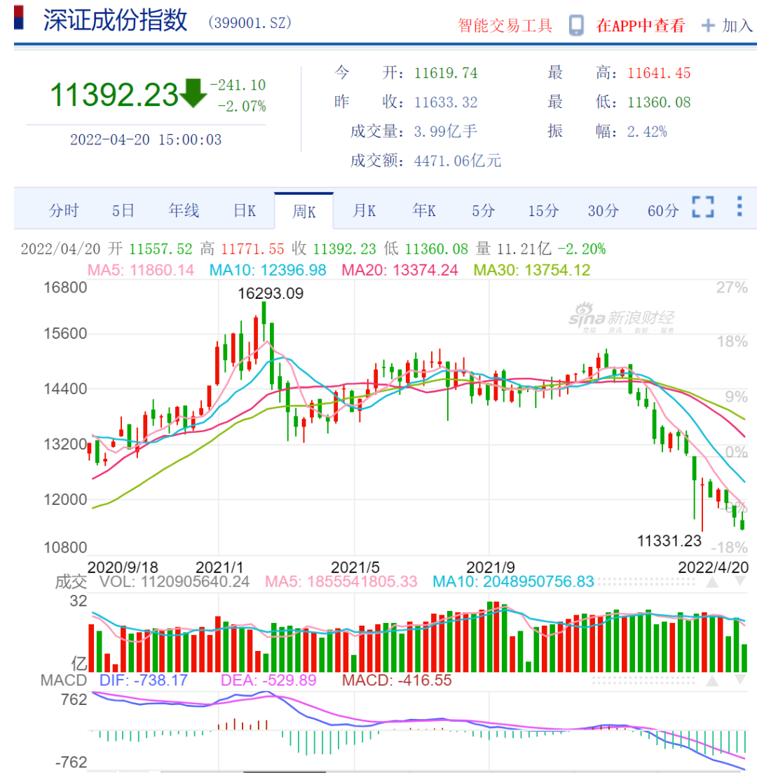This screenshot has height=773, width=757.
Task: Click the point change -241.10
Action: [x=238, y=85]
